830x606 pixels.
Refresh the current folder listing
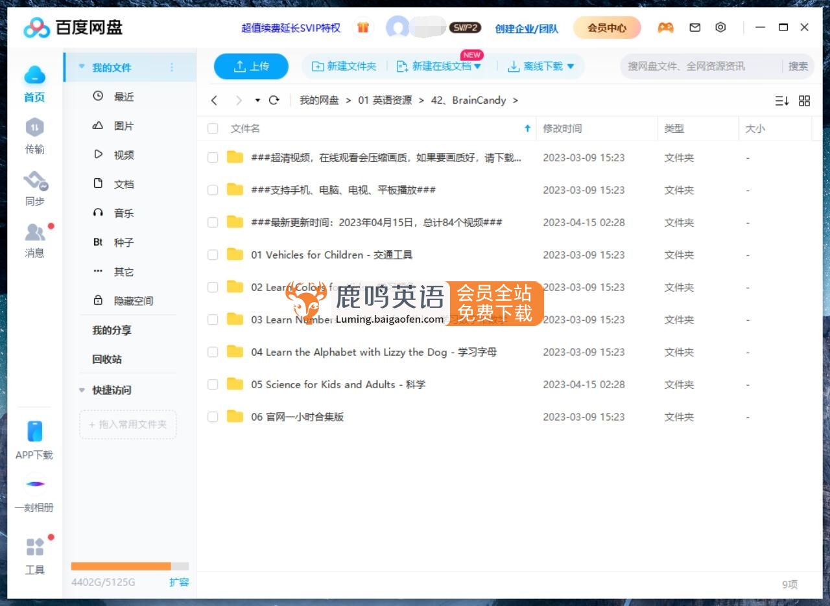(x=274, y=100)
